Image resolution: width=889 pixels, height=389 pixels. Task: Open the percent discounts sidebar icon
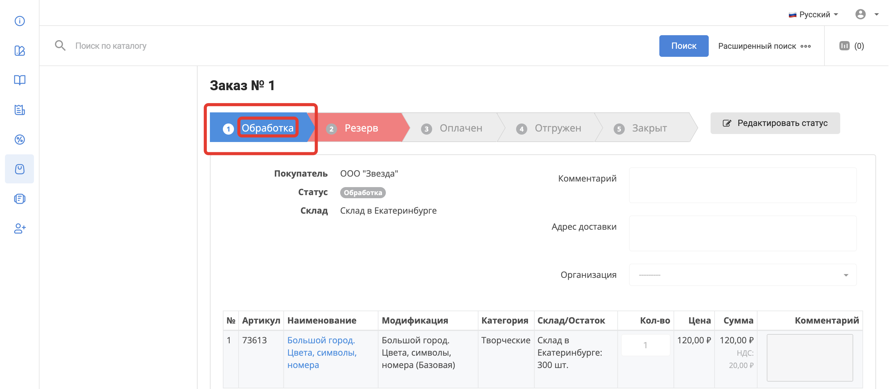pyautogui.click(x=20, y=140)
